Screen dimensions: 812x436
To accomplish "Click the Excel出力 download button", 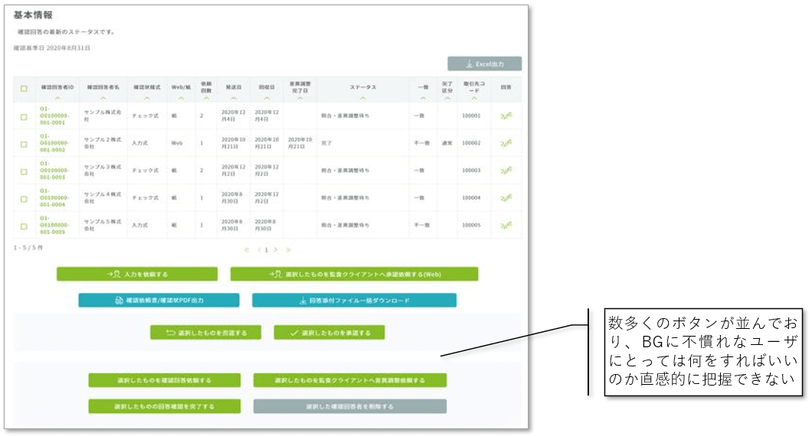I will click(x=484, y=64).
